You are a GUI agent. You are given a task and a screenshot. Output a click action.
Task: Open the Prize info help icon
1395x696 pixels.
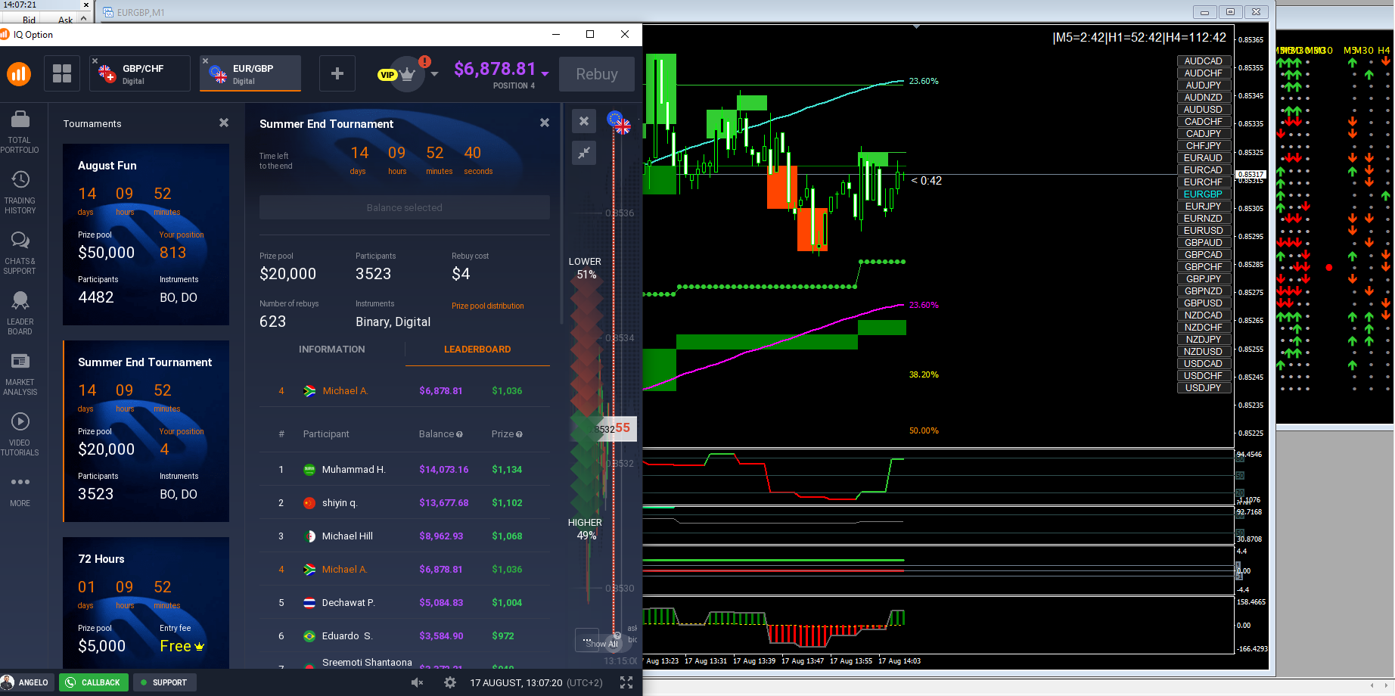(x=519, y=434)
